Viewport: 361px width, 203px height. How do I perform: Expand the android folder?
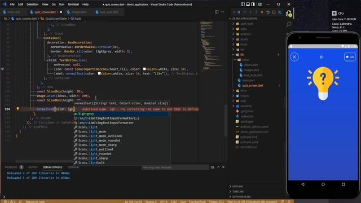point(245,34)
